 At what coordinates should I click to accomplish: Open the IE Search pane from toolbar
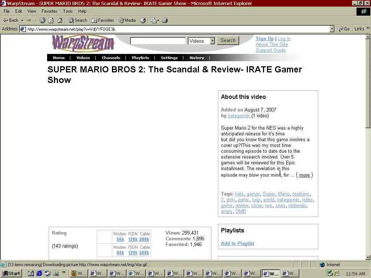pyautogui.click(x=78, y=20)
